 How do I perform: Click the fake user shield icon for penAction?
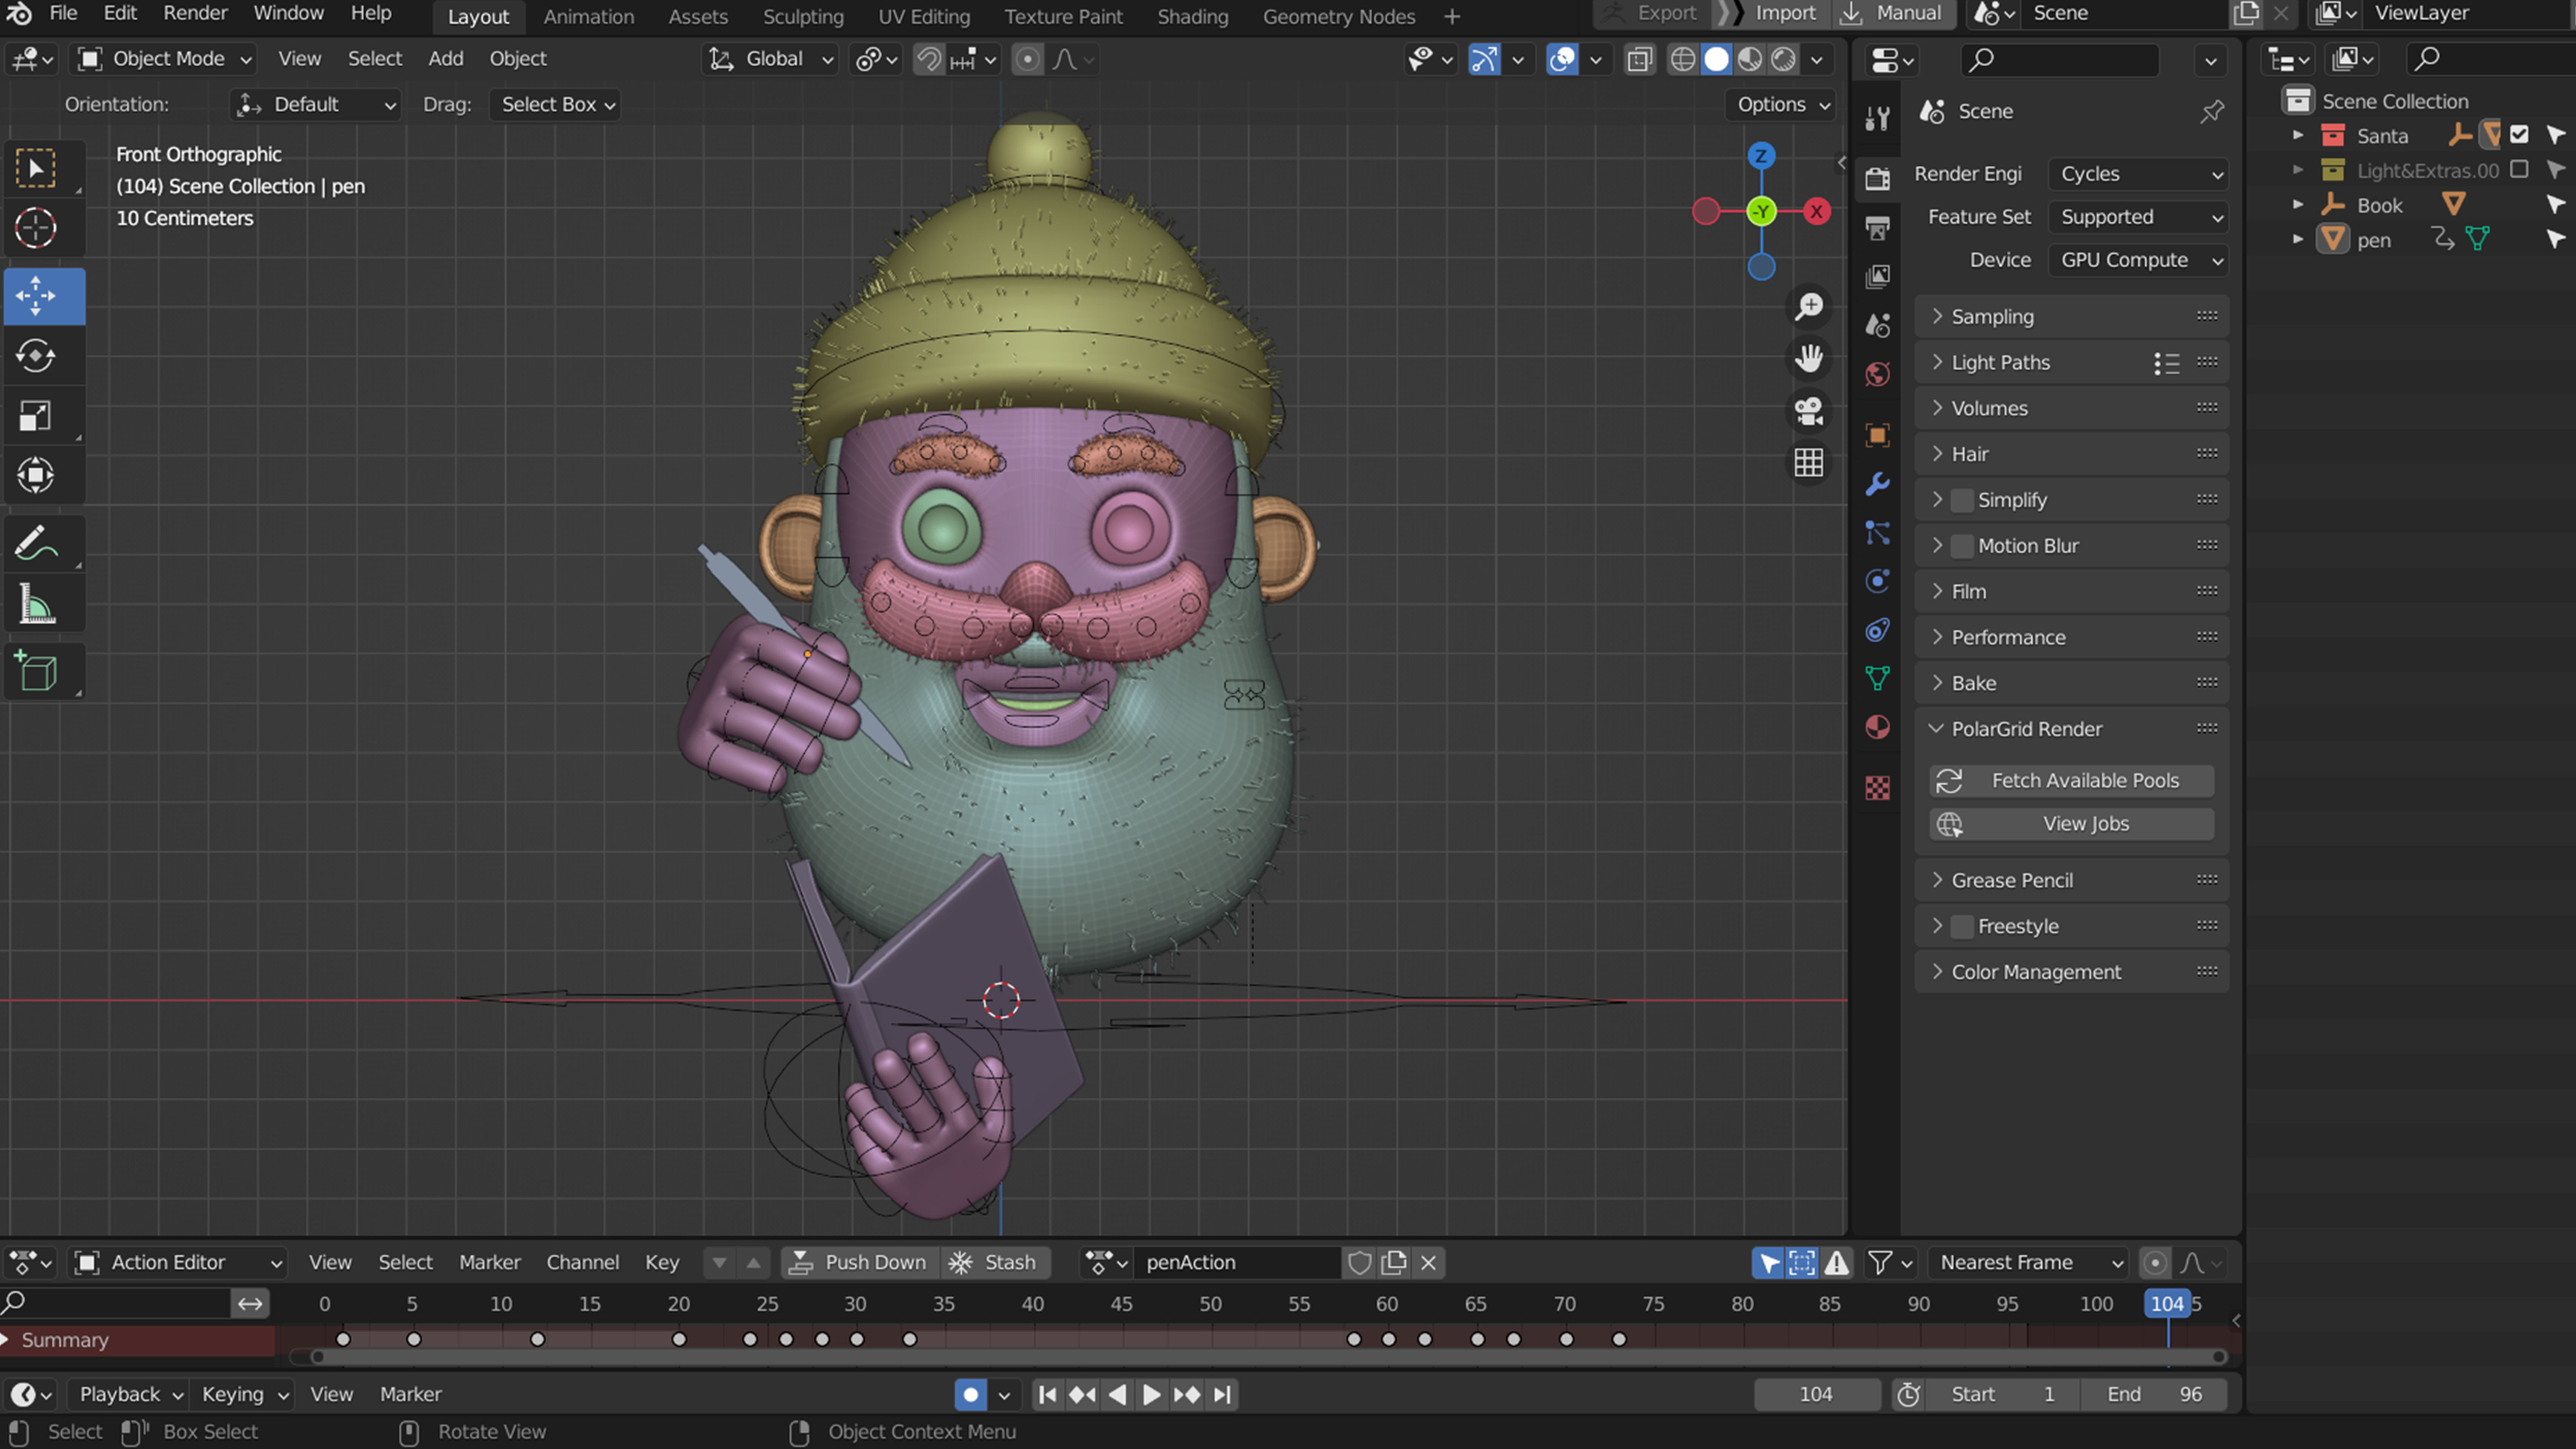(x=1359, y=1263)
